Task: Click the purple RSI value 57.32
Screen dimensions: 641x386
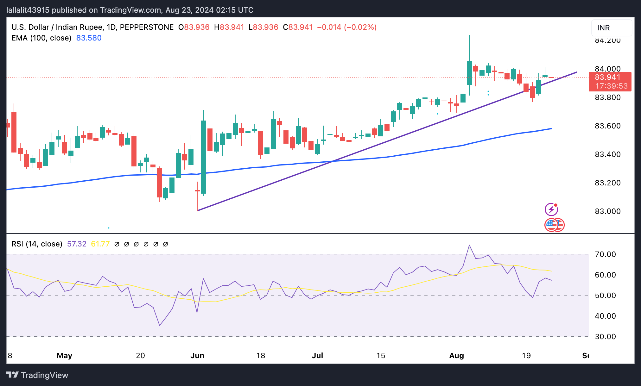Action: click(x=77, y=244)
